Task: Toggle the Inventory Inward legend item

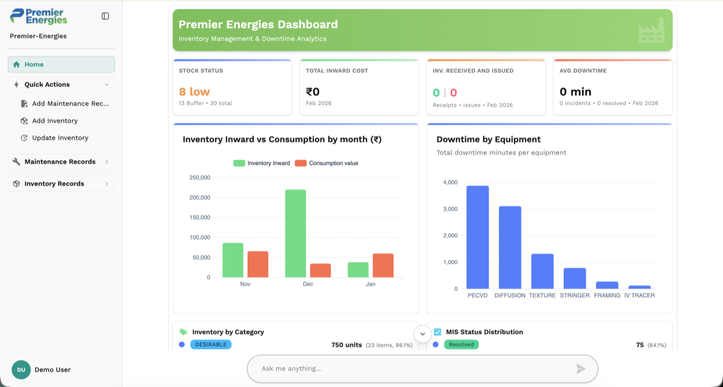Action: [261, 163]
